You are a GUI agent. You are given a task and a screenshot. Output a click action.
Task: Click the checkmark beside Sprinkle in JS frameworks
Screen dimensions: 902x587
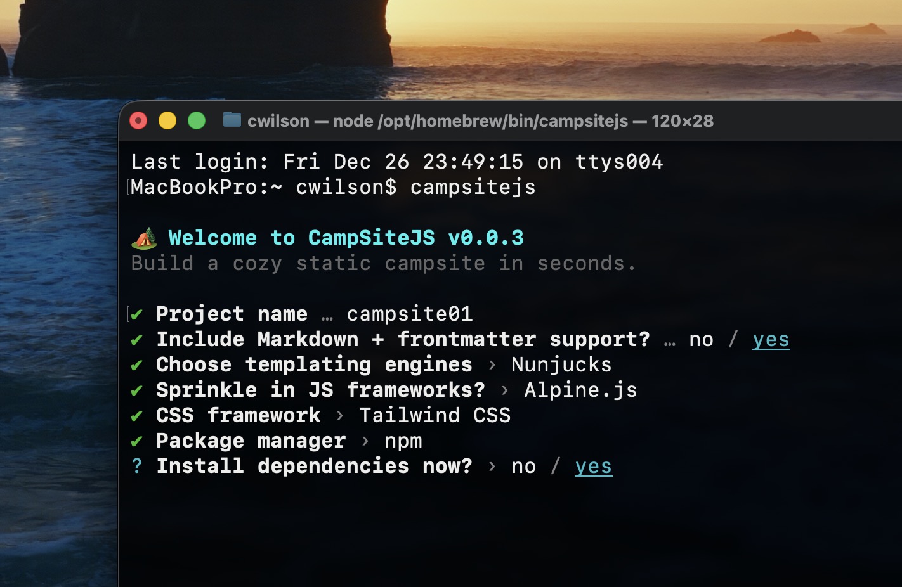(136, 390)
